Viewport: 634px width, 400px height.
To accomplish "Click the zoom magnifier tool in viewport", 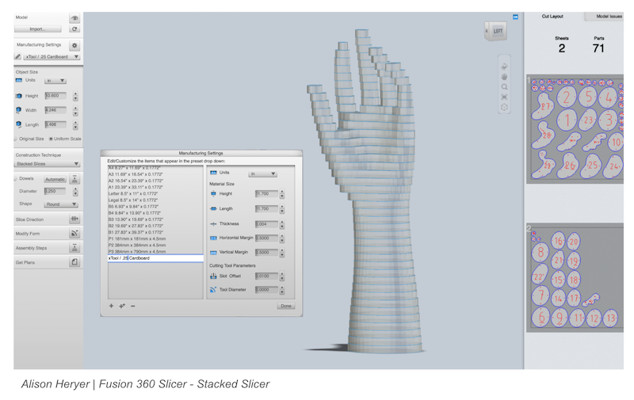I will 505,86.
